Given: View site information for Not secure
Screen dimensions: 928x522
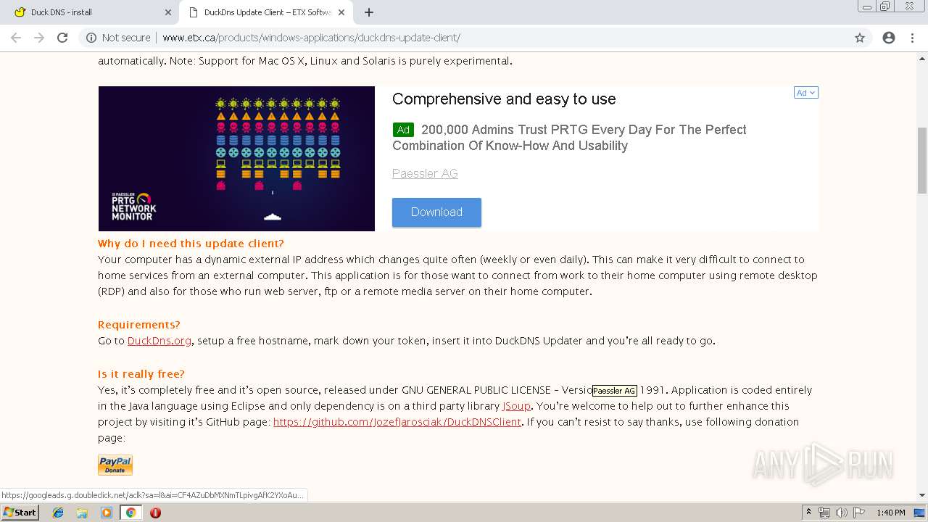Looking at the screenshot, I should click(x=118, y=38).
